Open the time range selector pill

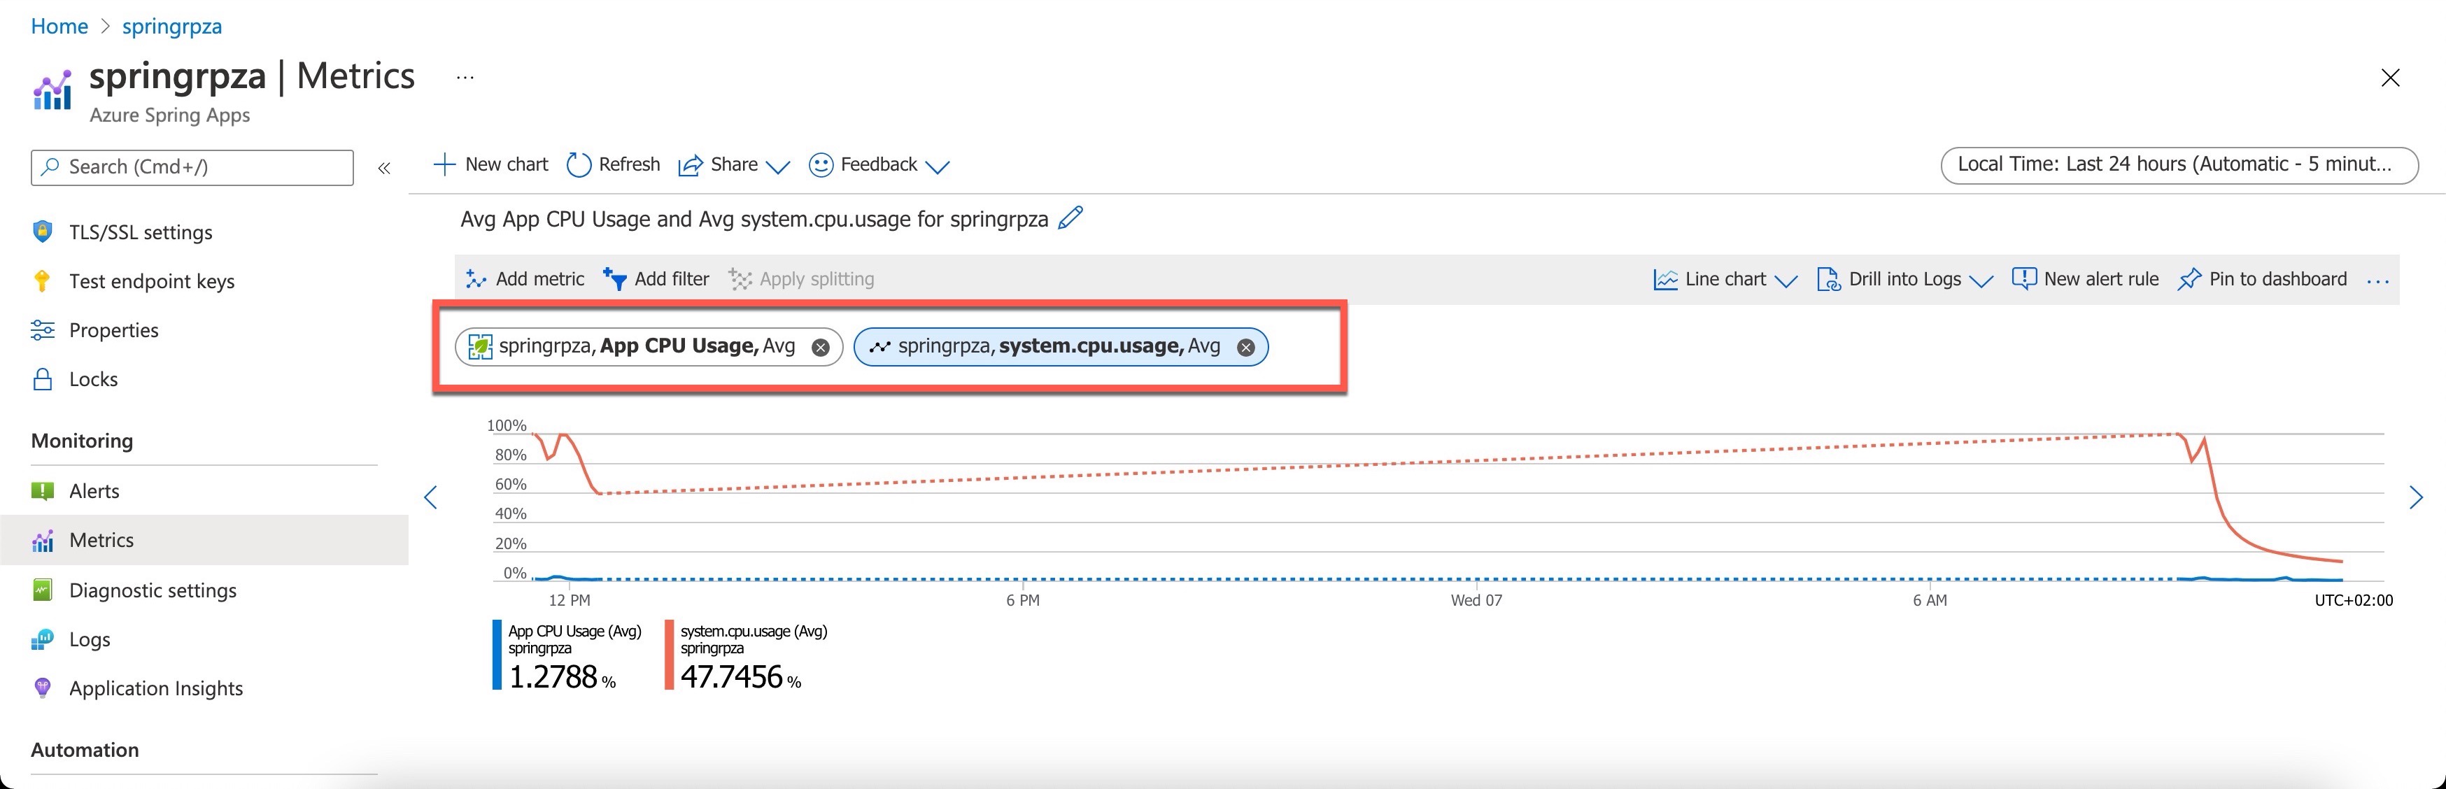click(2178, 164)
